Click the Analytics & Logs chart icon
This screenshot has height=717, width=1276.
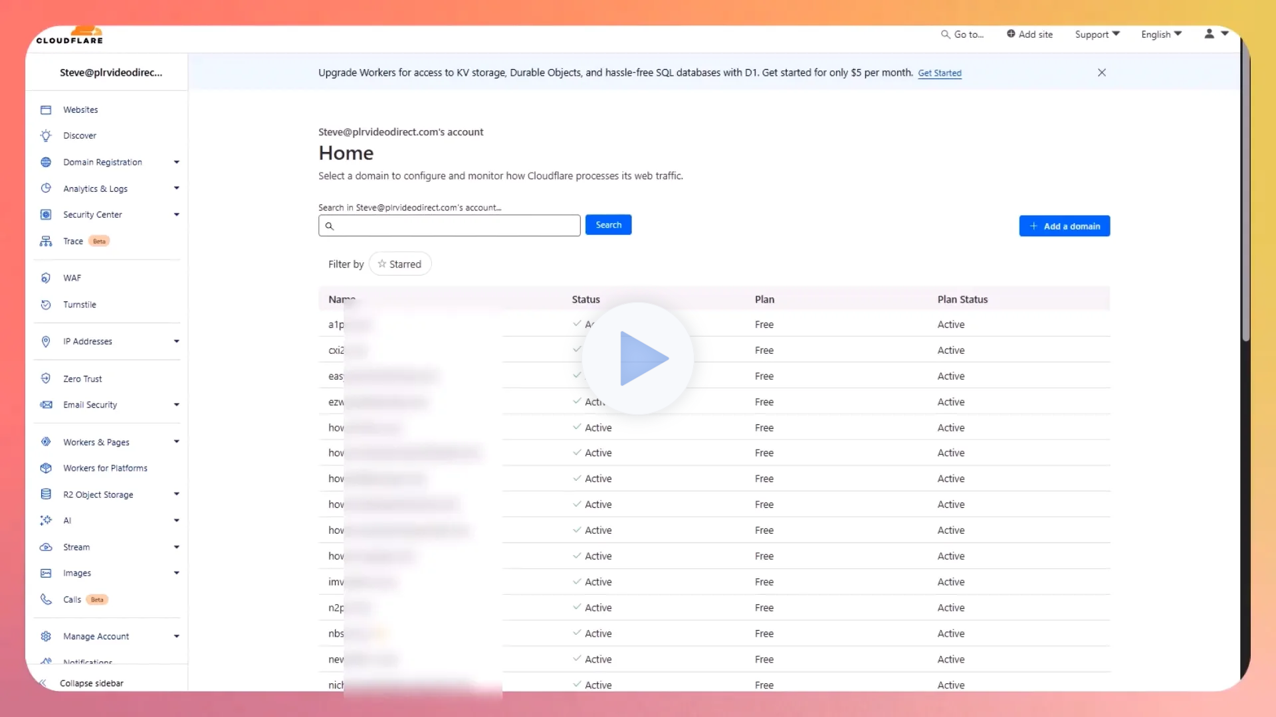click(x=46, y=189)
